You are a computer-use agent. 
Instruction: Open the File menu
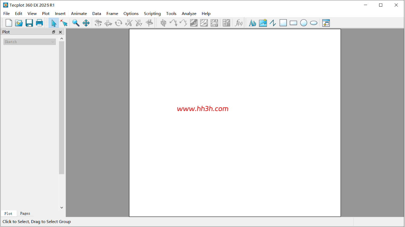coord(7,14)
